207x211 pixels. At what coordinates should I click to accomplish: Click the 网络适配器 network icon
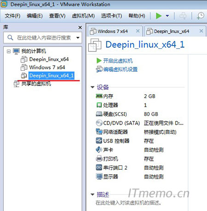pyautogui.click(x=99, y=132)
